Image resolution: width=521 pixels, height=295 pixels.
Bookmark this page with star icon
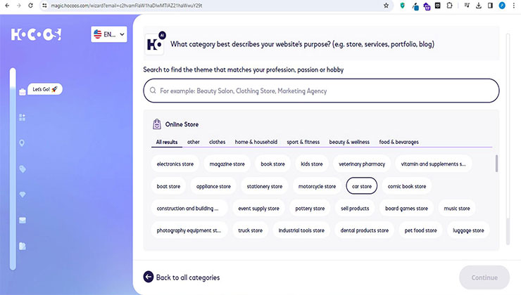(x=386, y=6)
